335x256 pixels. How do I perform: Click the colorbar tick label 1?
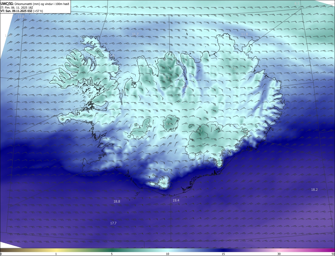[56, 254]
